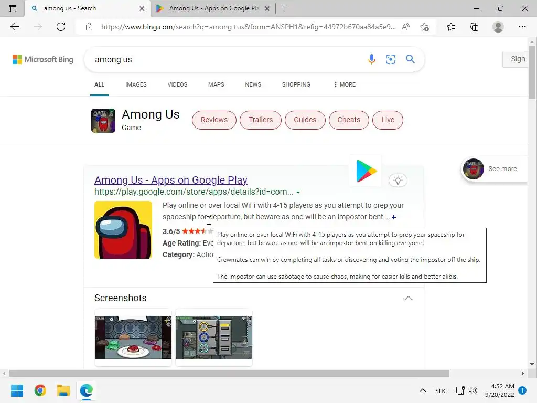The height and width of the screenshot is (403, 537).
Task: Click the Cheats pill button
Action: [349, 120]
